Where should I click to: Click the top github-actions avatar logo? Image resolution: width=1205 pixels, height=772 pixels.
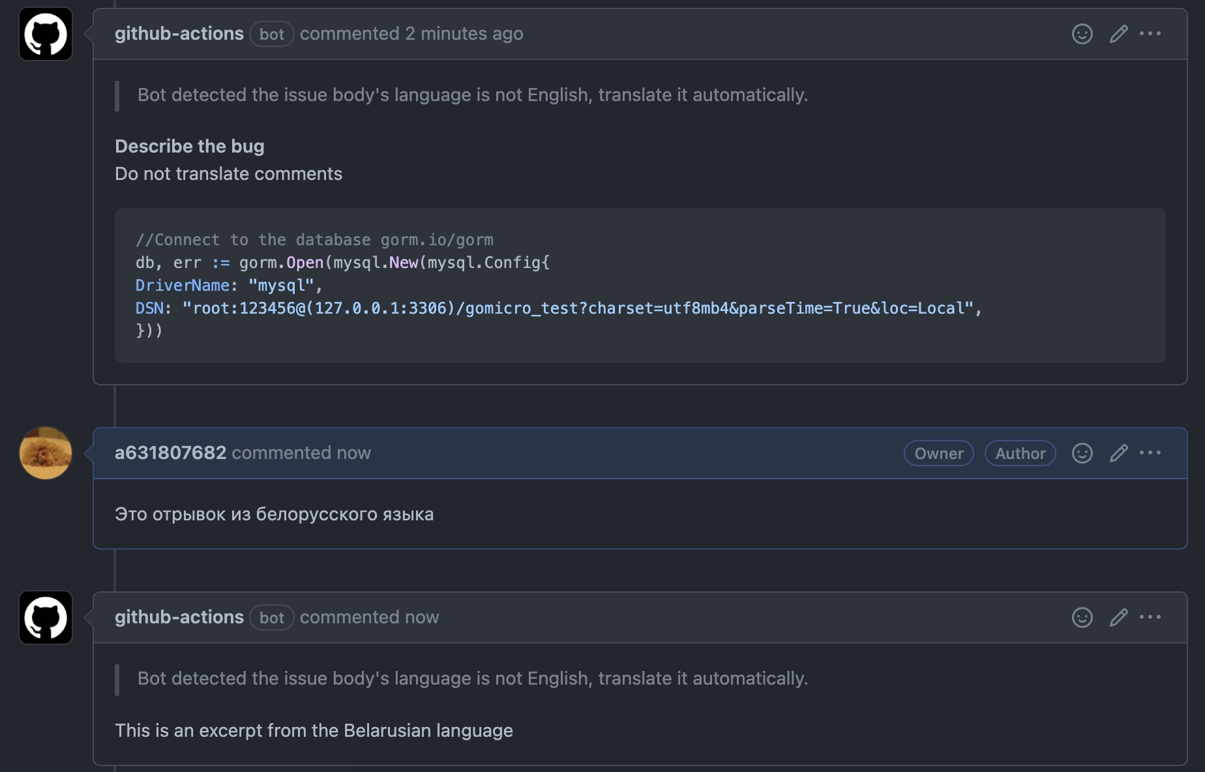click(46, 34)
